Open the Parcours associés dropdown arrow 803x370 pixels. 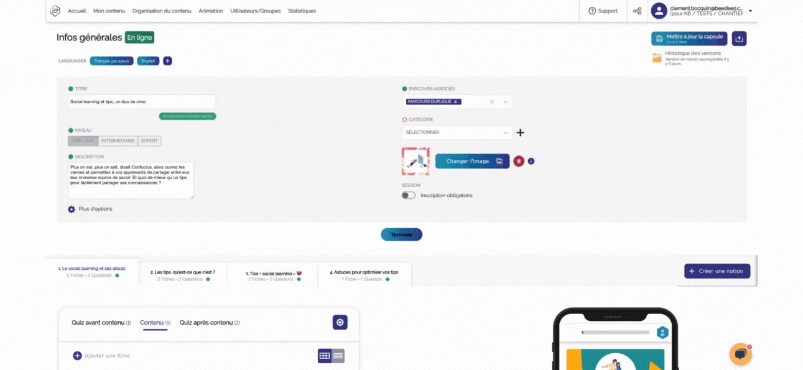click(x=505, y=102)
